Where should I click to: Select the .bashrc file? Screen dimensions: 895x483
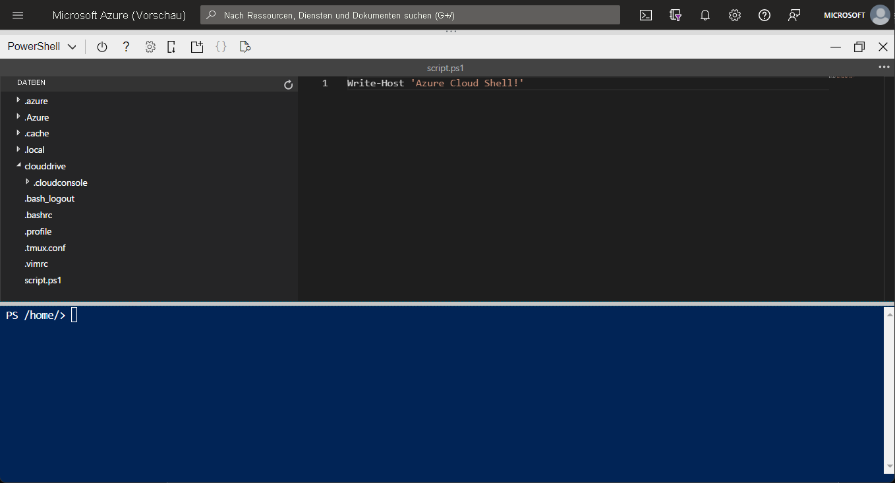click(x=38, y=215)
